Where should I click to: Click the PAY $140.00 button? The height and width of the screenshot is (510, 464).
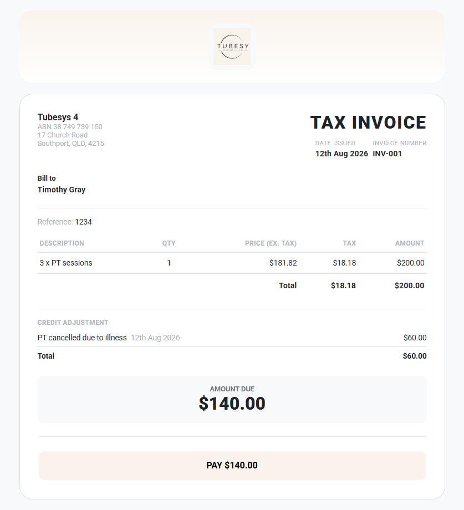(232, 466)
